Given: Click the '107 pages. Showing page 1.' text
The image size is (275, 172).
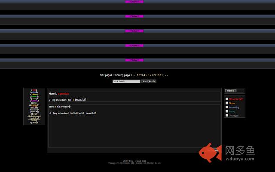Looking at the screenshot, I should (116, 75).
